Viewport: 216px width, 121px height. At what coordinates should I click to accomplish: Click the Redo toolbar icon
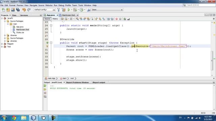[x=29, y=10]
